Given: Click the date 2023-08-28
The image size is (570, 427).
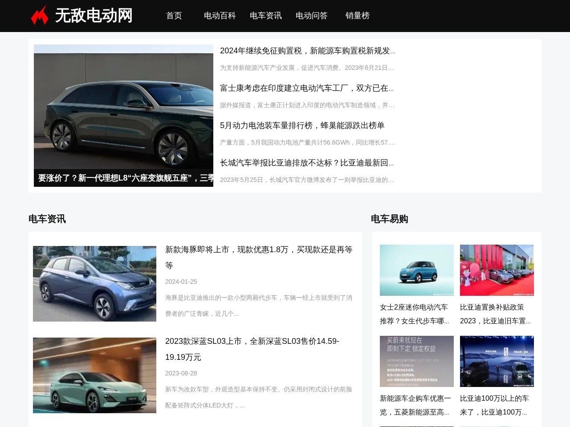Looking at the screenshot, I should pos(181,373).
